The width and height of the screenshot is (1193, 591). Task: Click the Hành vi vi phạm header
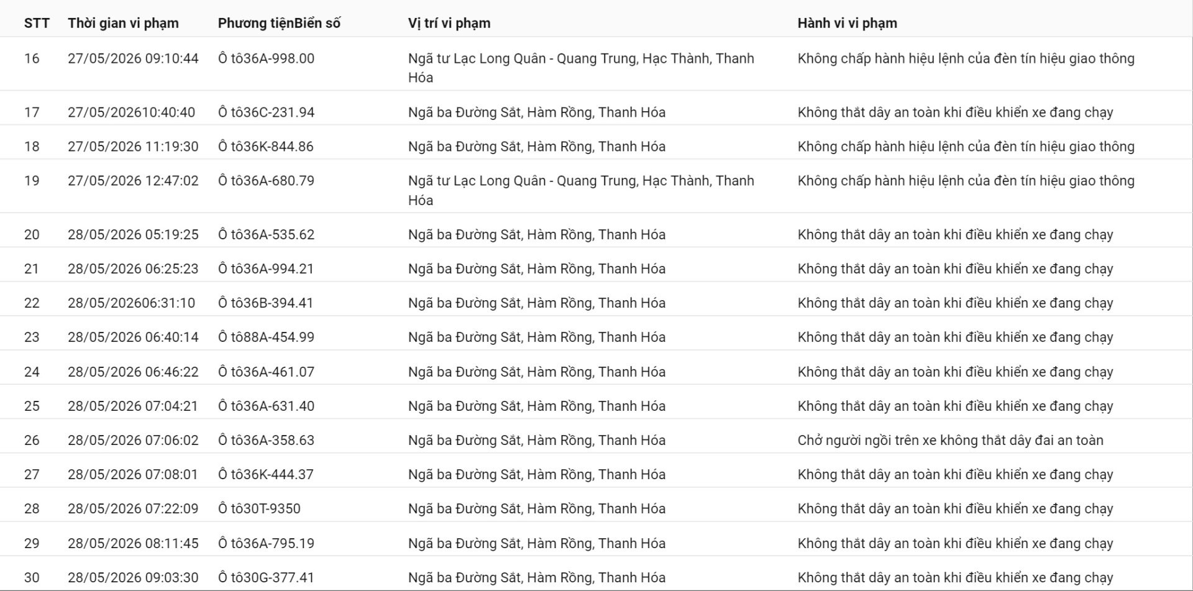pos(847,23)
